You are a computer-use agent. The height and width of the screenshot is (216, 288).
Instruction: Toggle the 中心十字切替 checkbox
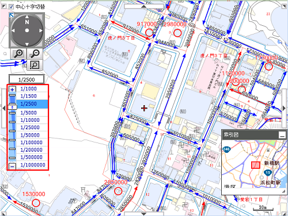click(x=11, y=7)
